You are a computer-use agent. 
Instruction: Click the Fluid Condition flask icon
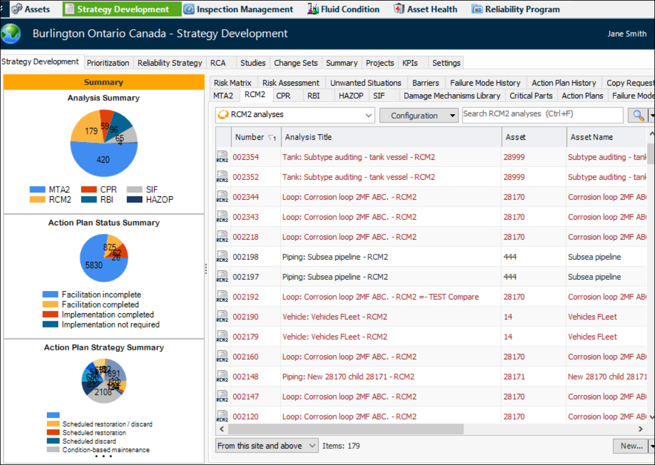point(313,9)
